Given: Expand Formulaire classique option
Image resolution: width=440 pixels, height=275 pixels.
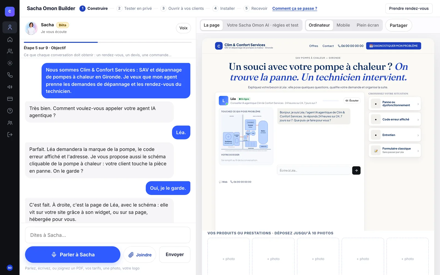Looking at the screenshot, I should click(395, 150).
